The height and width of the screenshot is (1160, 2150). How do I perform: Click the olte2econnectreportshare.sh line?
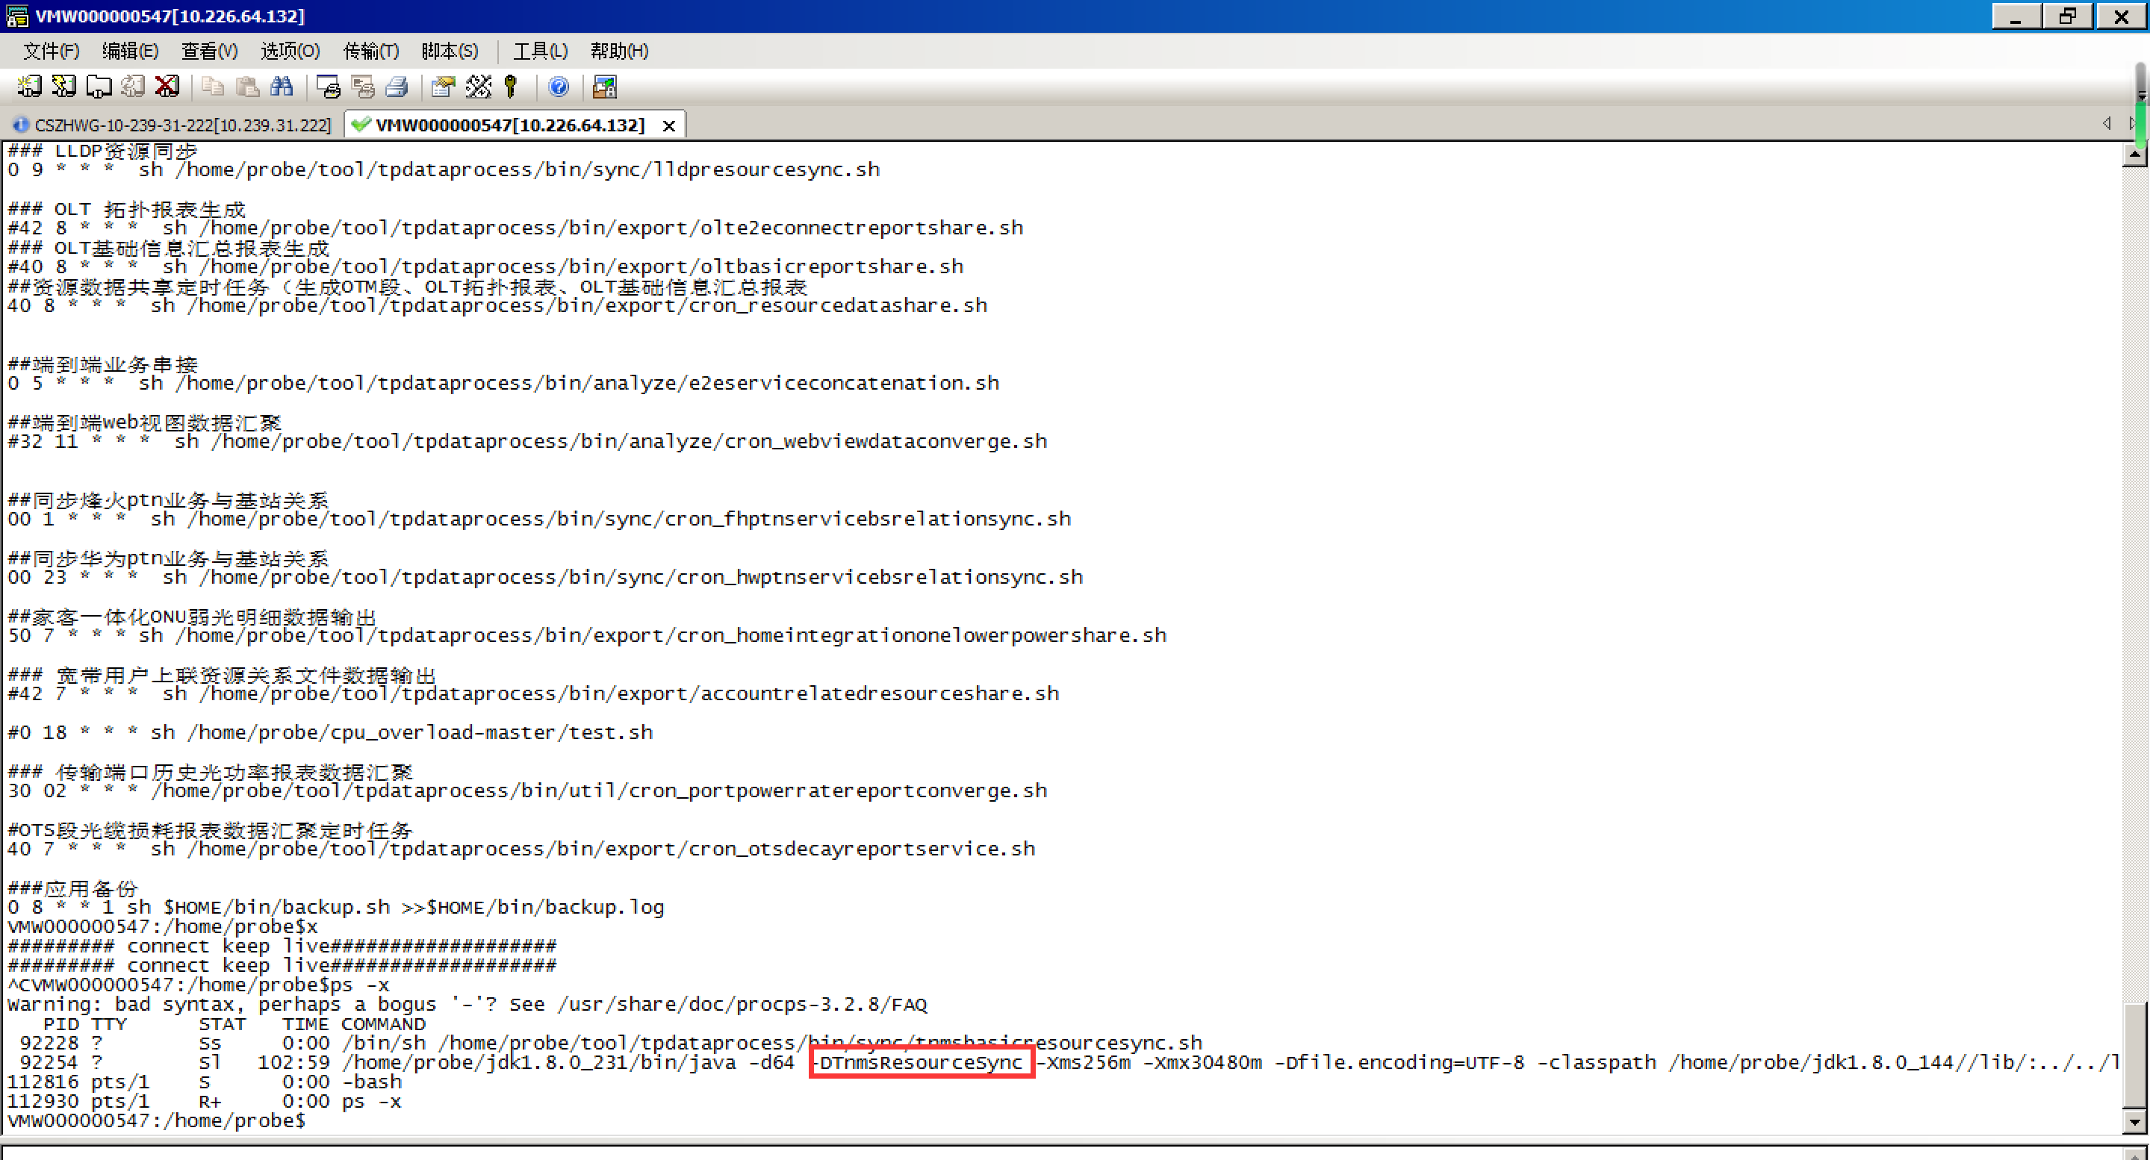[515, 228]
